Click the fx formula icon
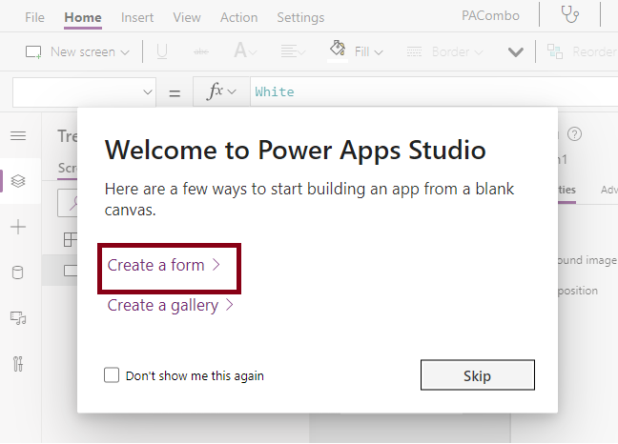 (x=216, y=91)
